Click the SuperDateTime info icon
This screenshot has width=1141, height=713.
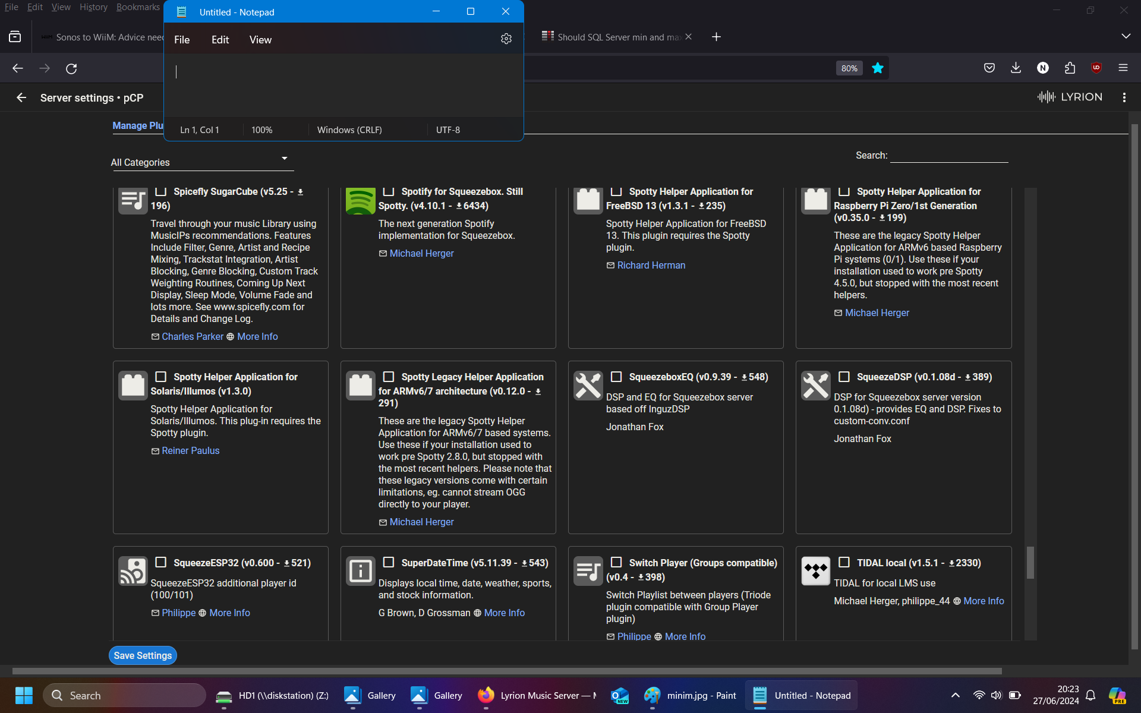(x=360, y=571)
